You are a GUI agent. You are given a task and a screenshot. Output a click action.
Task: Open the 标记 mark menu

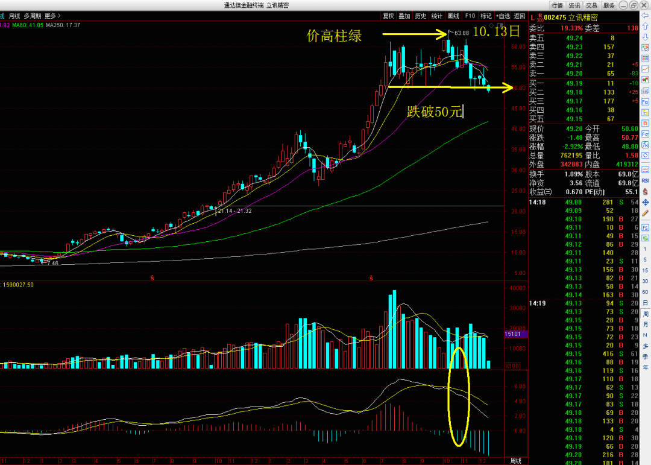486,16
